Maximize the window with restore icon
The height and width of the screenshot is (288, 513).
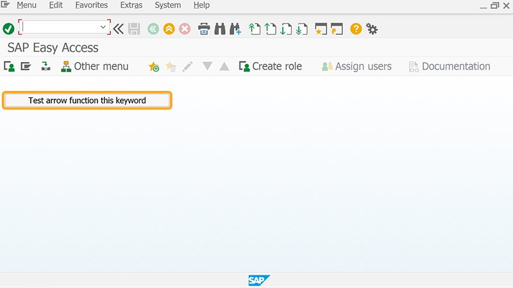click(494, 6)
